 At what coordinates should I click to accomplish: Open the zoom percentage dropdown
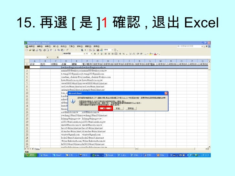coord(112,50)
